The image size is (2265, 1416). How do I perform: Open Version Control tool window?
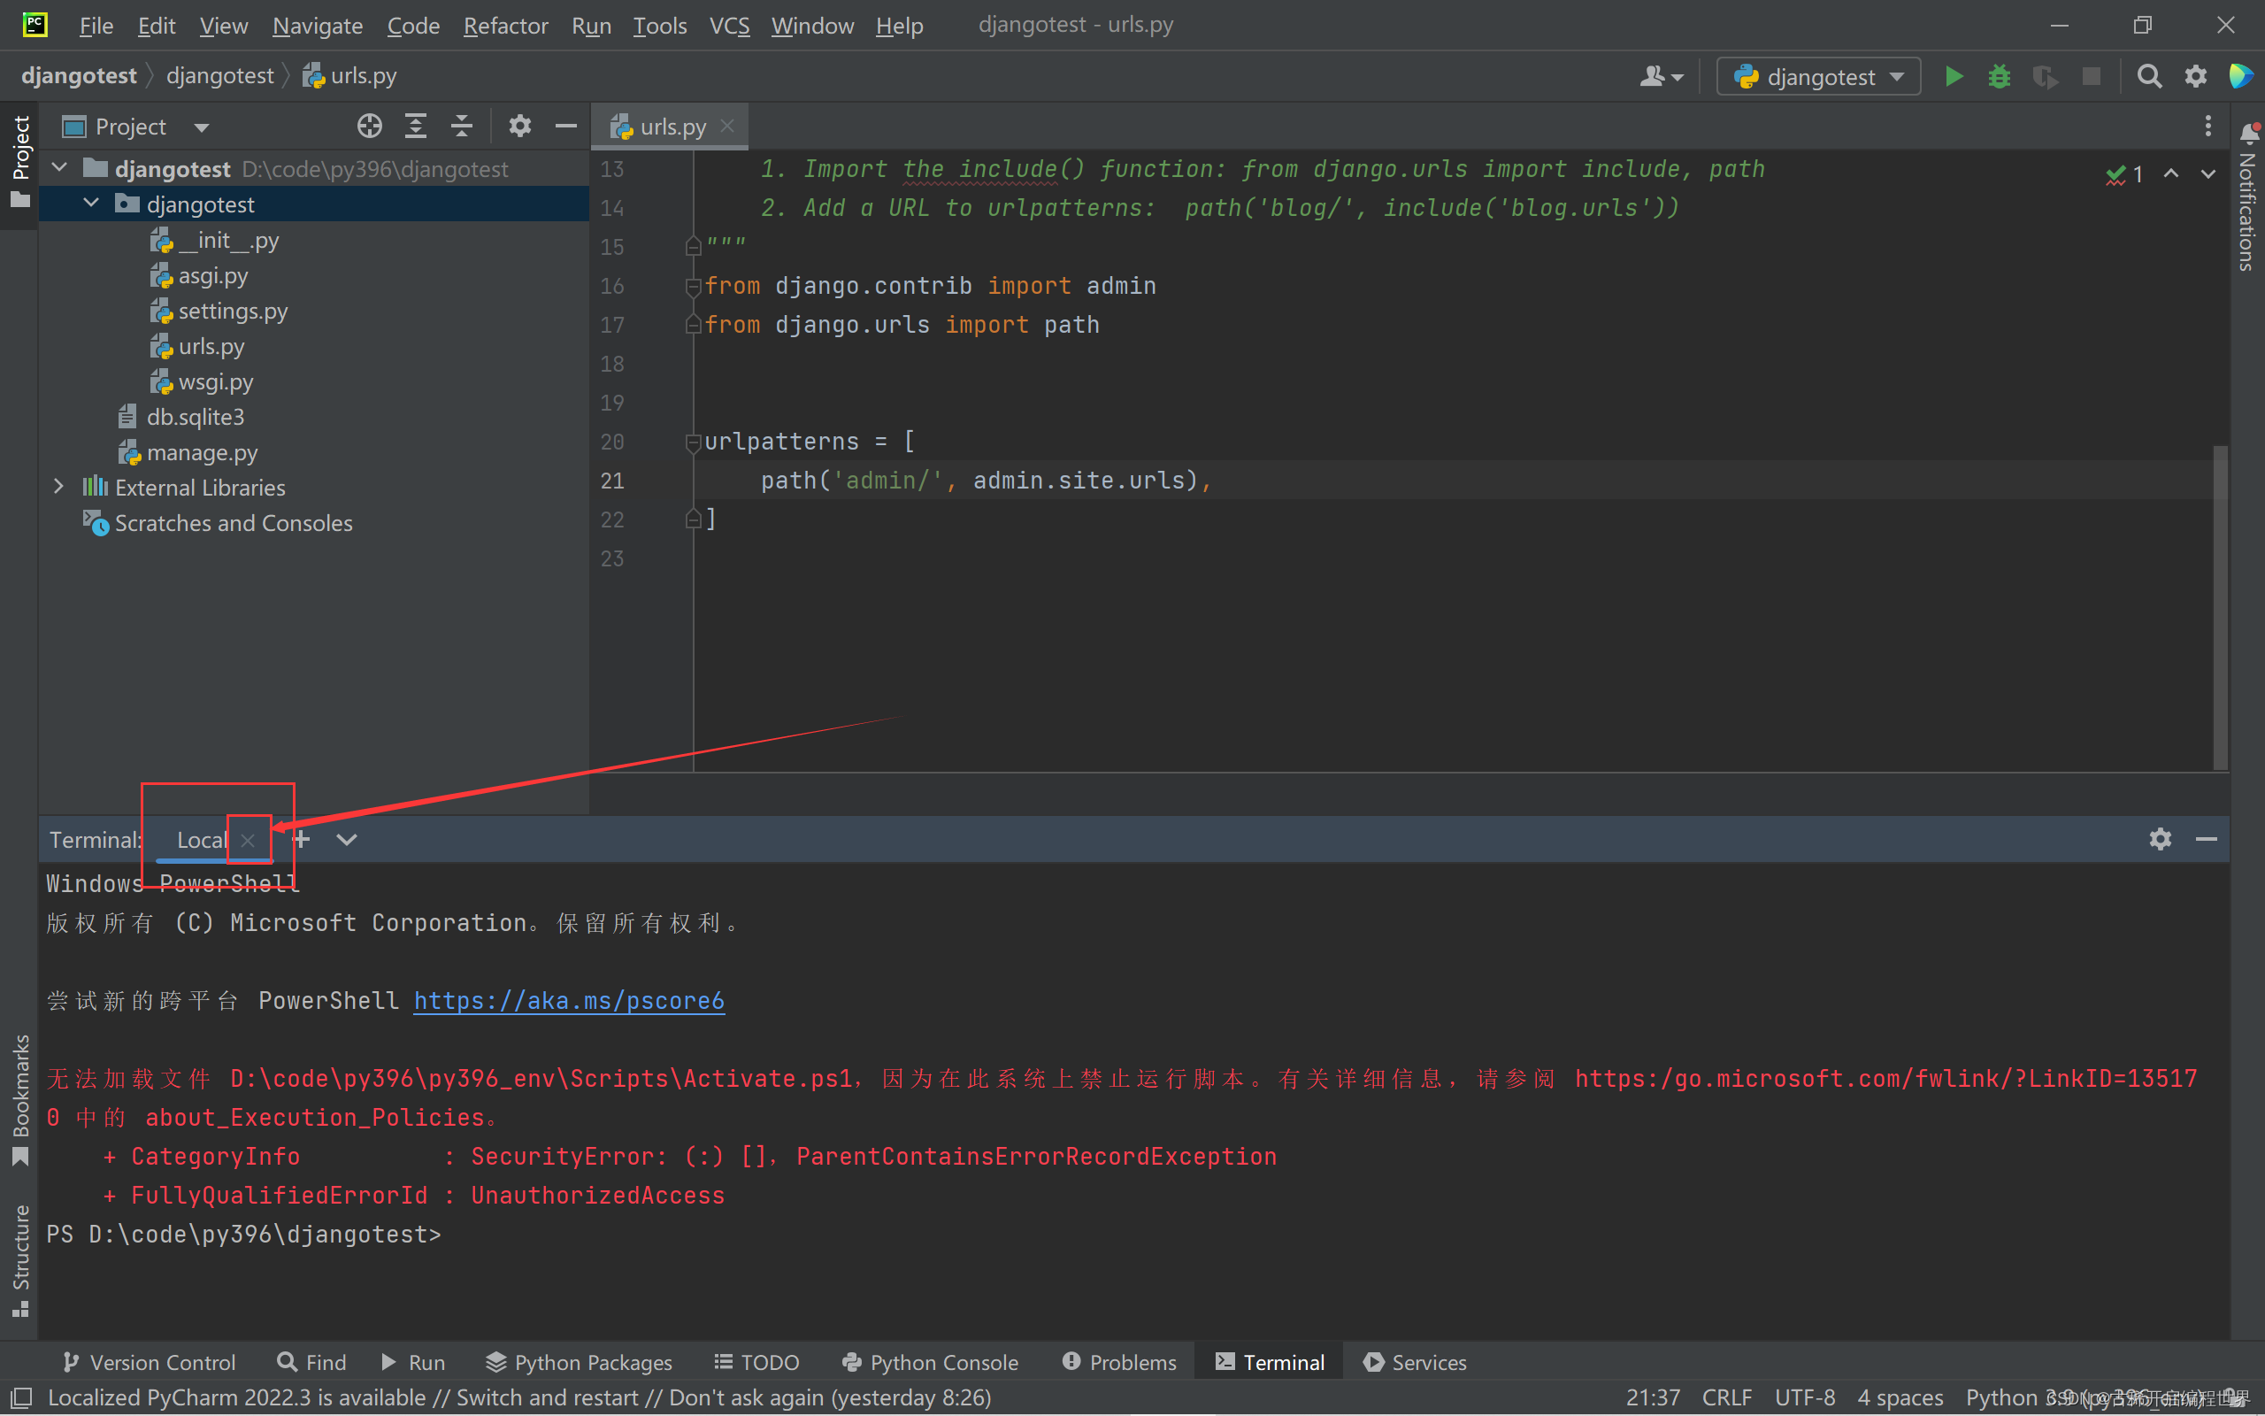149,1362
